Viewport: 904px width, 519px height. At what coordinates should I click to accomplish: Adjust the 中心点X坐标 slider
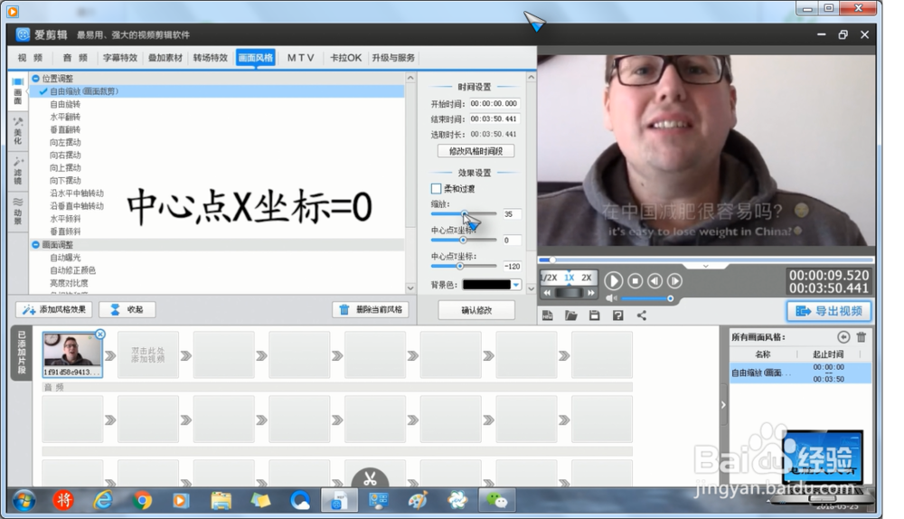click(x=464, y=240)
